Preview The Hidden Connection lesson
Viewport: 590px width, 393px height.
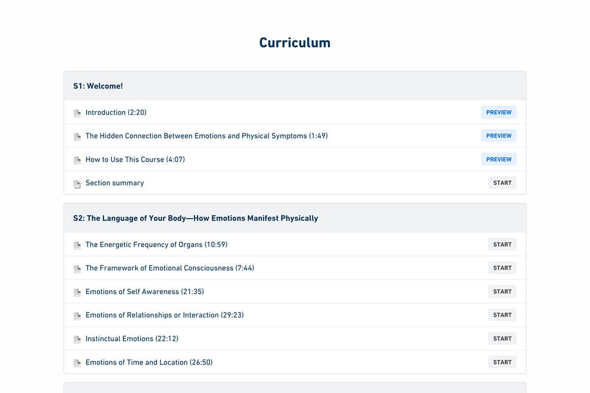click(x=499, y=136)
